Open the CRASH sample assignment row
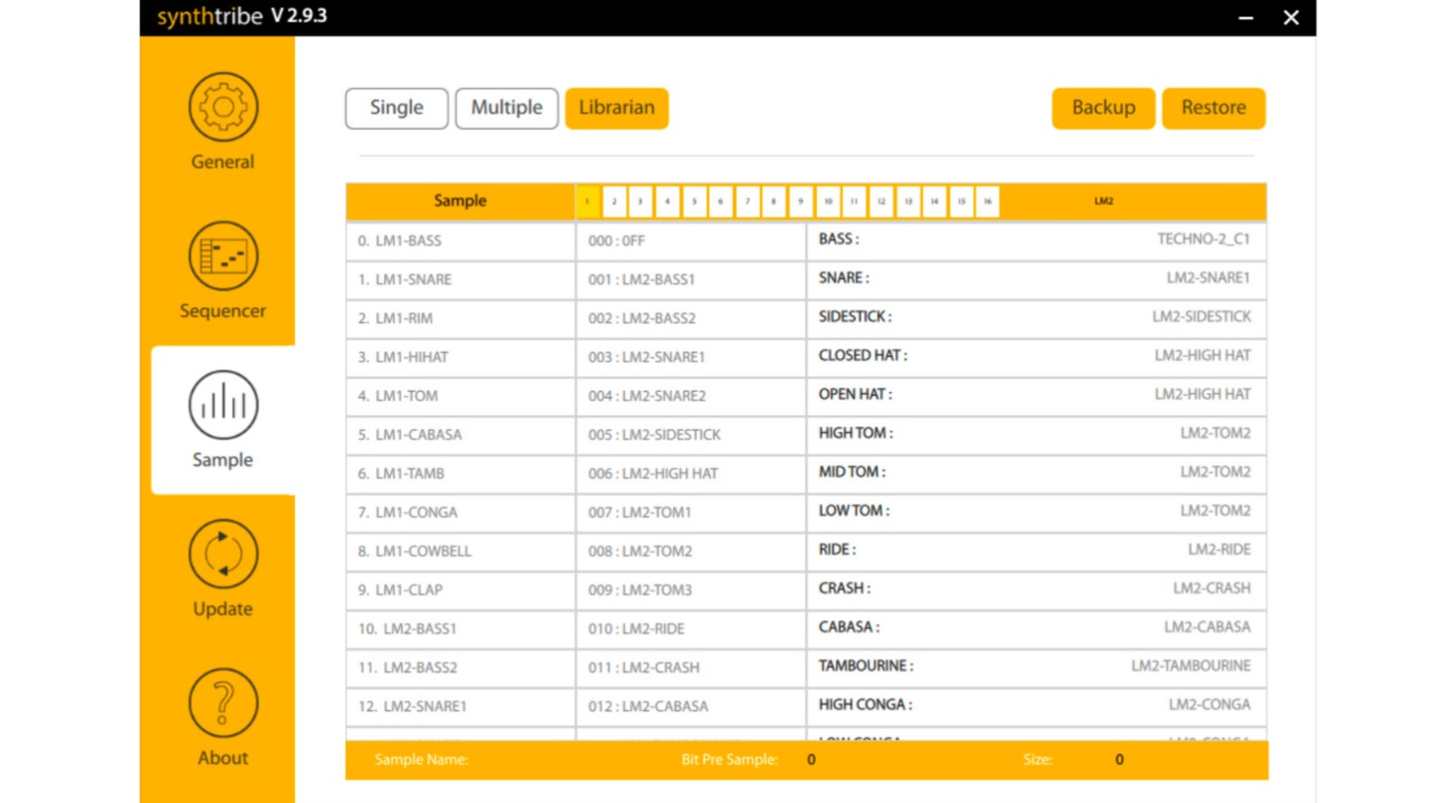Viewport: 1456px width, 803px height. [1035, 589]
